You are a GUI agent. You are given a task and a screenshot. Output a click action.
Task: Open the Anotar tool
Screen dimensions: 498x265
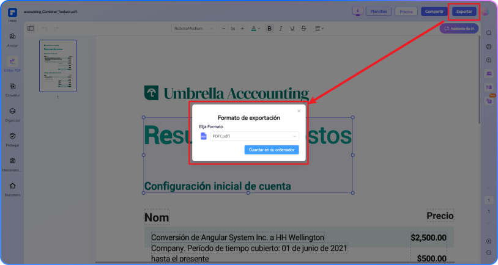pos(12,40)
